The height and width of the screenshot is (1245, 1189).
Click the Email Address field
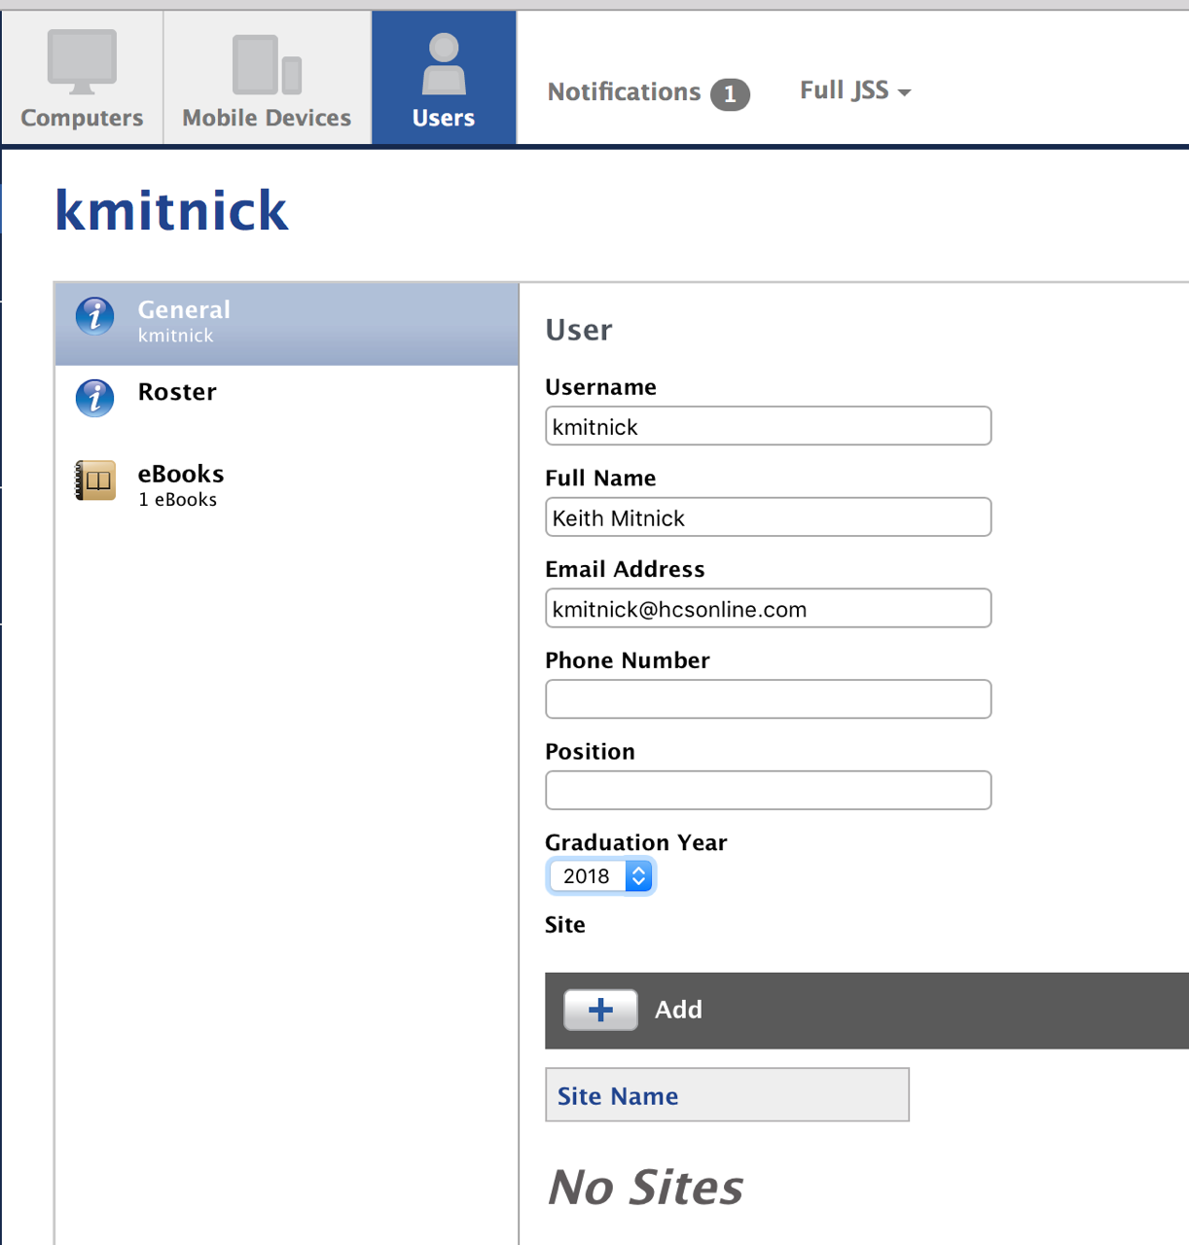768,608
